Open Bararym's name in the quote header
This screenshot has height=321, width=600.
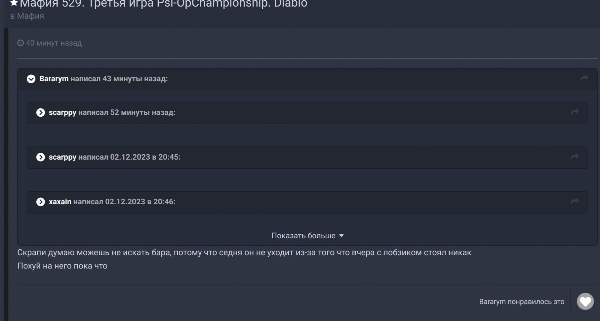pos(54,79)
